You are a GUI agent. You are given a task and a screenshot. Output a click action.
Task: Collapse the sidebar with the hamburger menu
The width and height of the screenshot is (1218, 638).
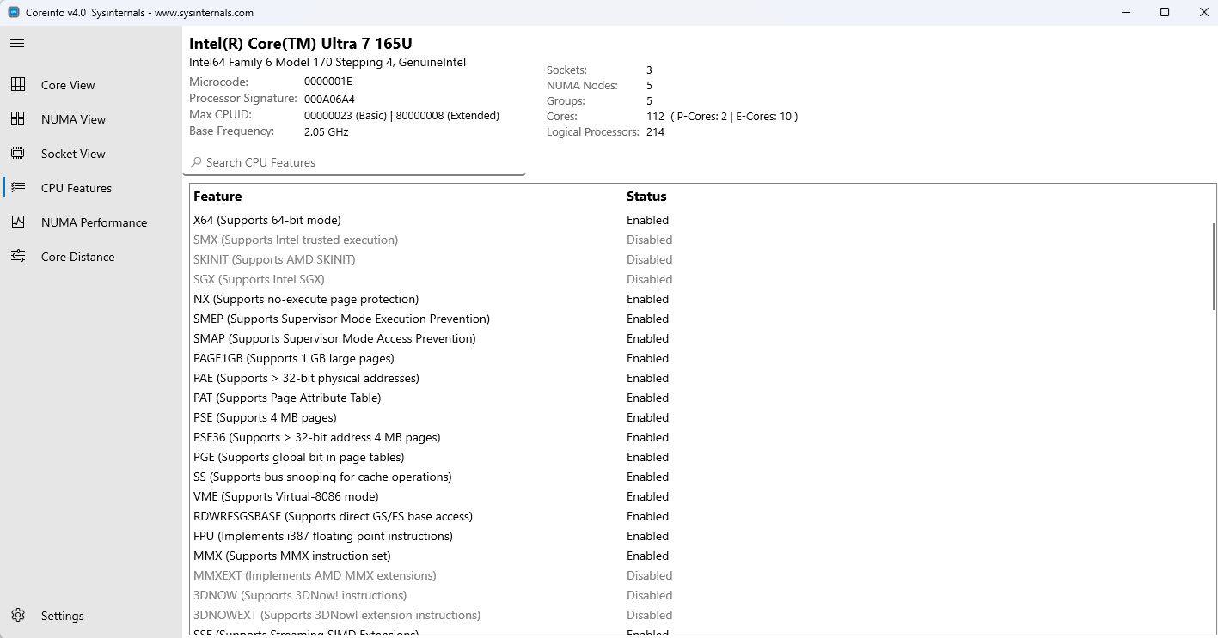coord(15,43)
